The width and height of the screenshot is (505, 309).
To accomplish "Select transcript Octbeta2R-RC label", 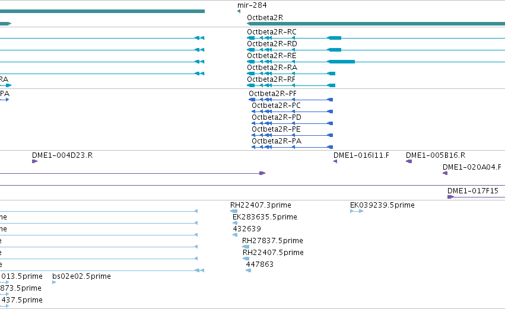I will 272,32.
